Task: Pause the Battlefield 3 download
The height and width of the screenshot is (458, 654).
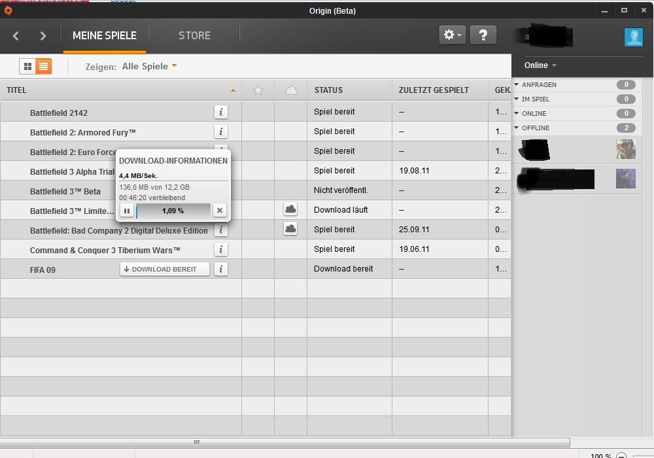Action: (126, 211)
